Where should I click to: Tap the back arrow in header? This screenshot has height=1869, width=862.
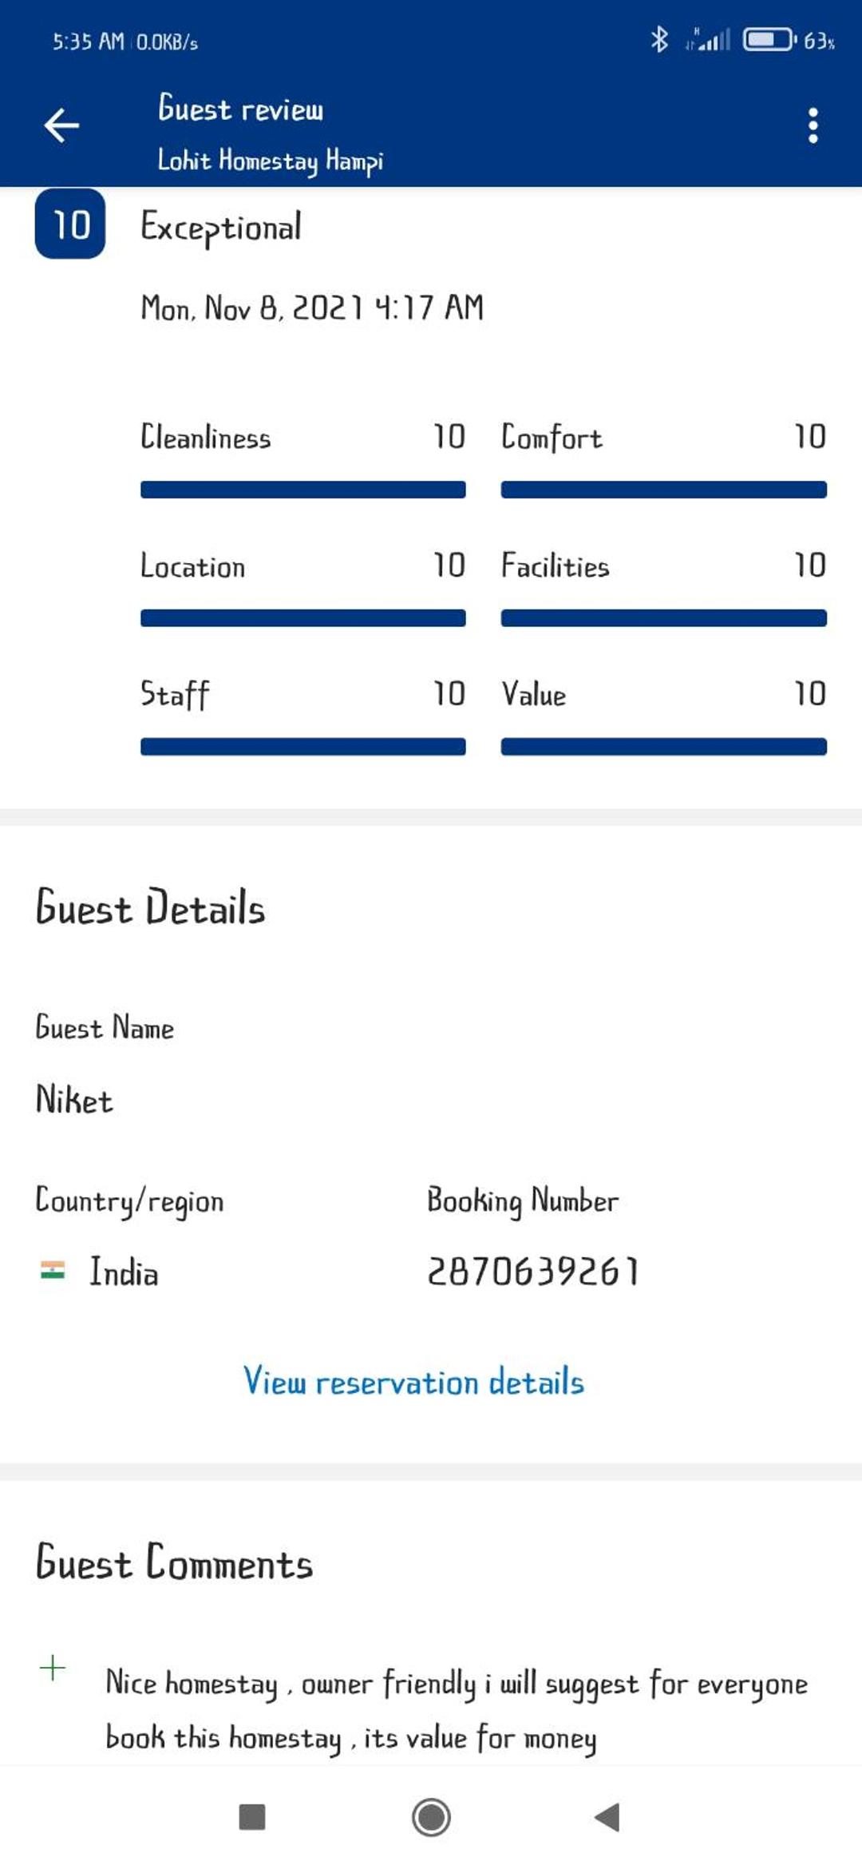click(x=61, y=125)
